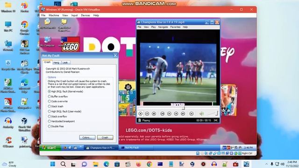Screen dimensions: 299x168
Task: Open the VirtualBox Machine menu
Action: 54,15
